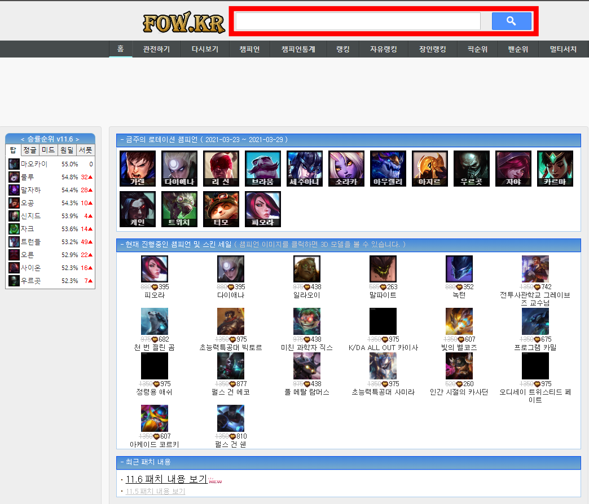Viewport: 589px width, 504px height.
Task: Select the 미드 lane tab
Action: 48,150
